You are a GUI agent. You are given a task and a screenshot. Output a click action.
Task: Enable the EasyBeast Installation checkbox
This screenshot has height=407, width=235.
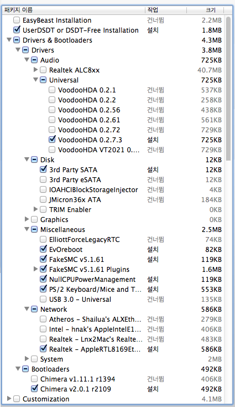[x=17, y=20]
